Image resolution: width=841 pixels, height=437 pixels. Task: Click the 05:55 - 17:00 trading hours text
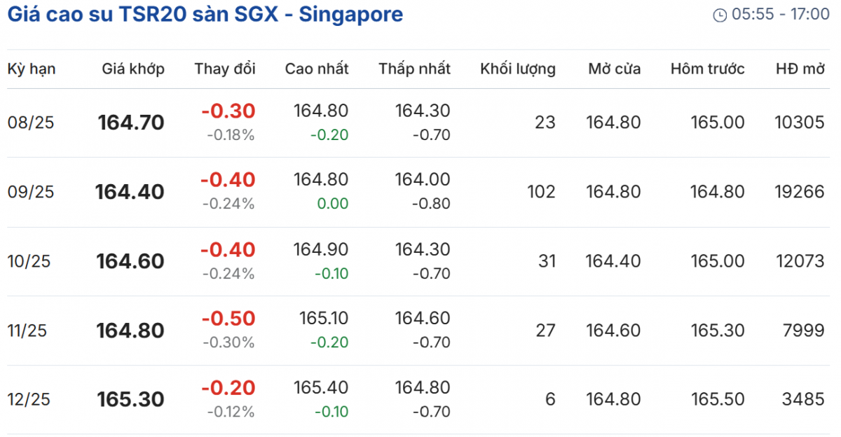click(x=780, y=15)
